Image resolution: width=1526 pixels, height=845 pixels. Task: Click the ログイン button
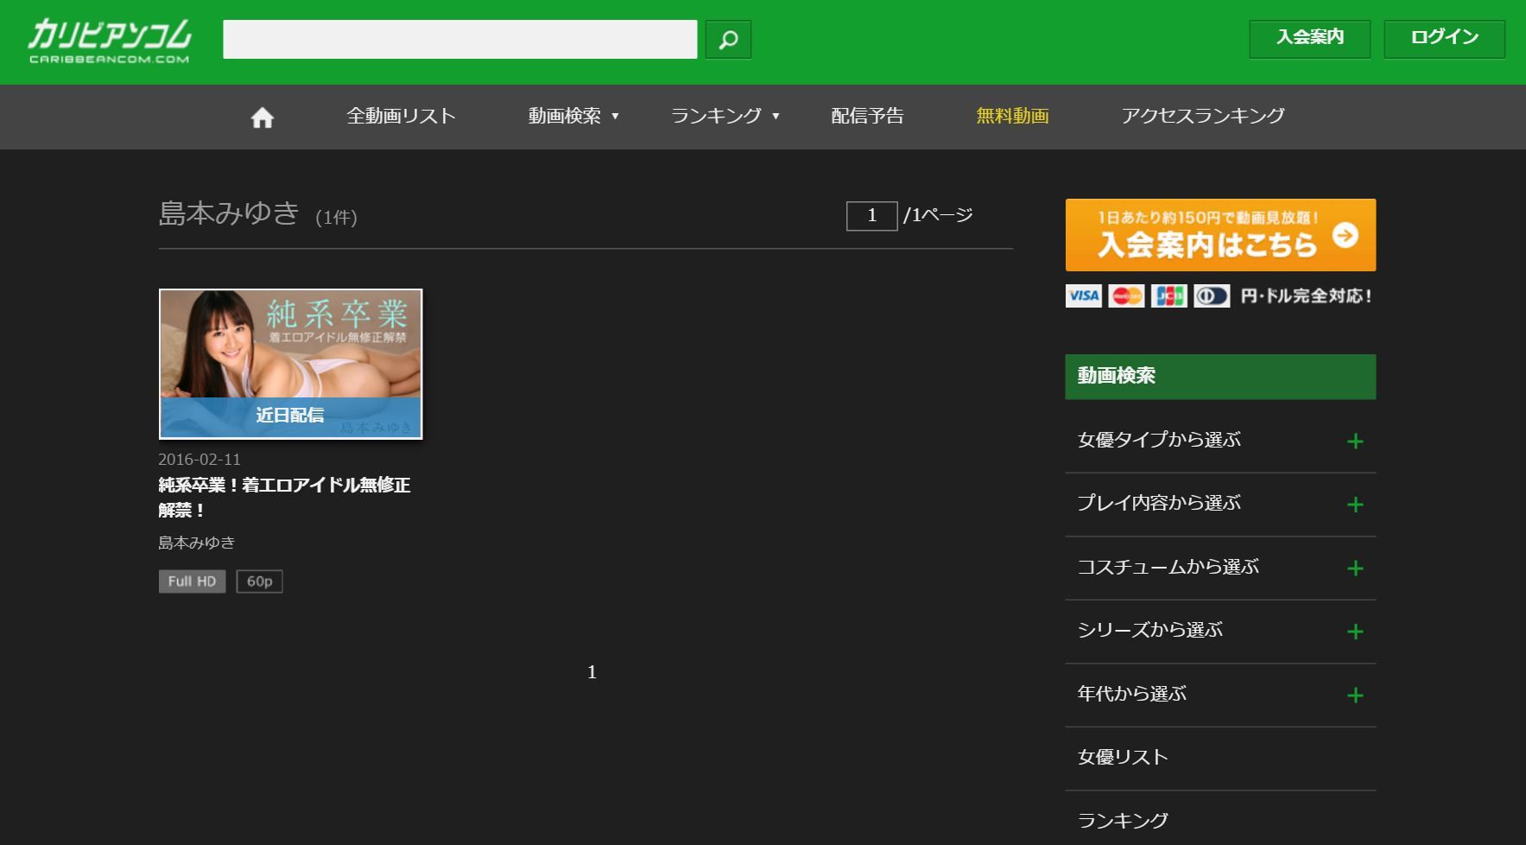click(1444, 39)
